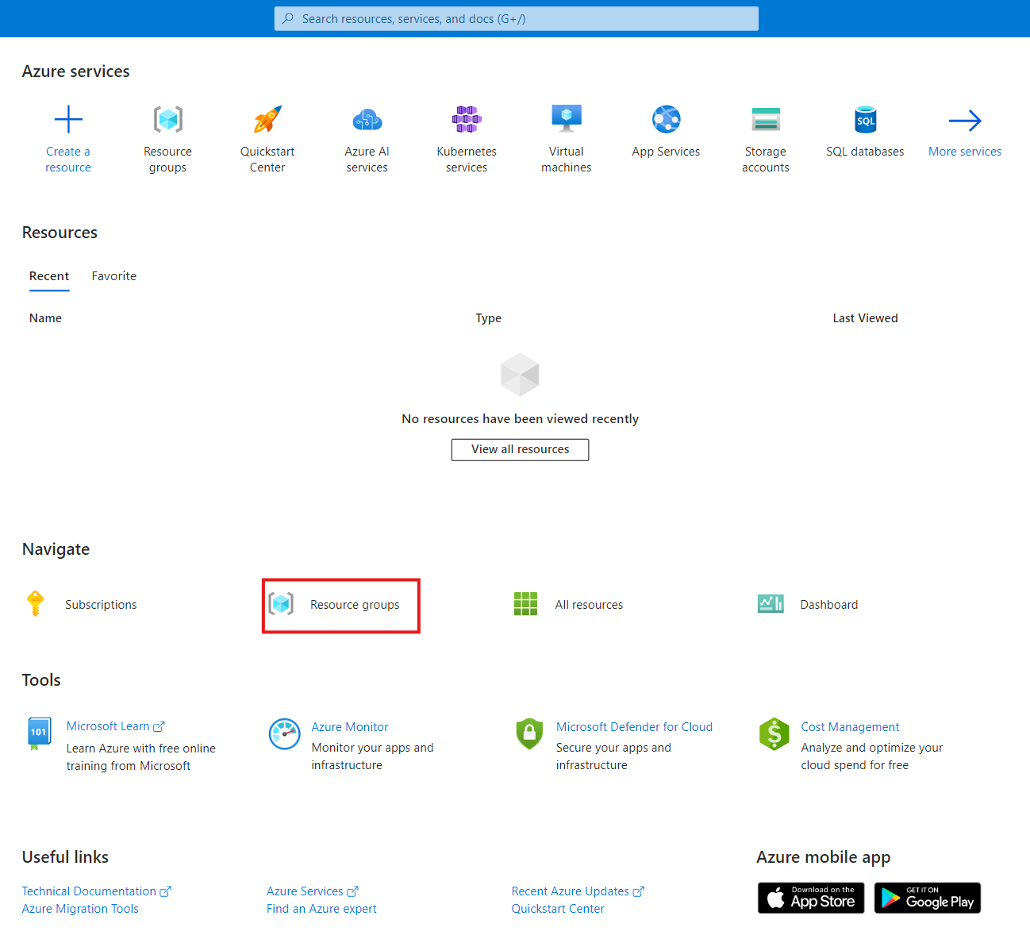1030x939 pixels.
Task: Launch App Services icon
Action: coord(666,120)
